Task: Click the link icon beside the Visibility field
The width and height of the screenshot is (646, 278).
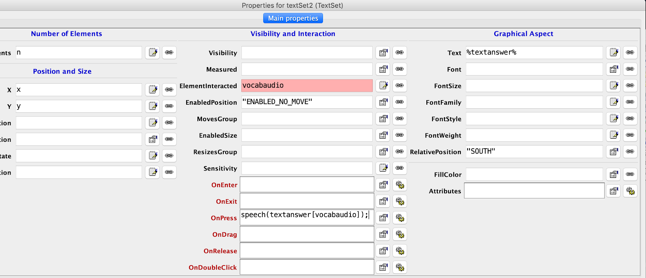Action: pyautogui.click(x=399, y=53)
